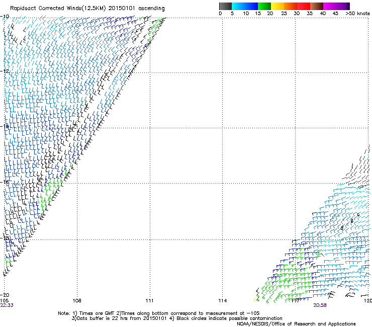Click the latitude label '-12'

pos(5,71)
